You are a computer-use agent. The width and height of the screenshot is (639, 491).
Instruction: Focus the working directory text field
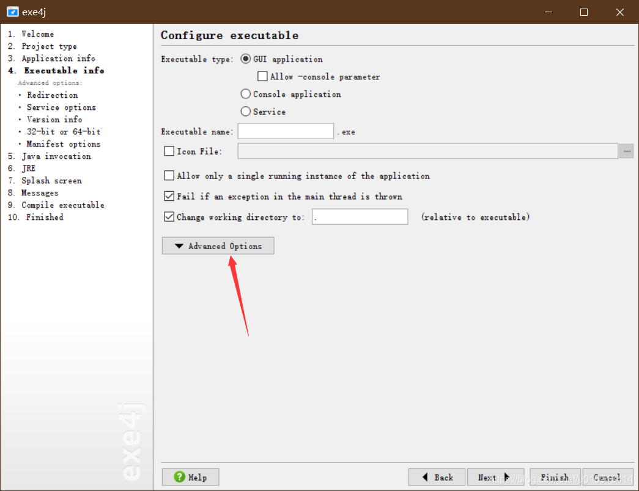[x=360, y=217]
